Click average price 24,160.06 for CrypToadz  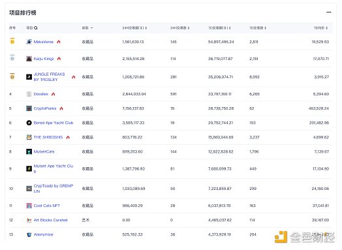pyautogui.click(x=320, y=189)
